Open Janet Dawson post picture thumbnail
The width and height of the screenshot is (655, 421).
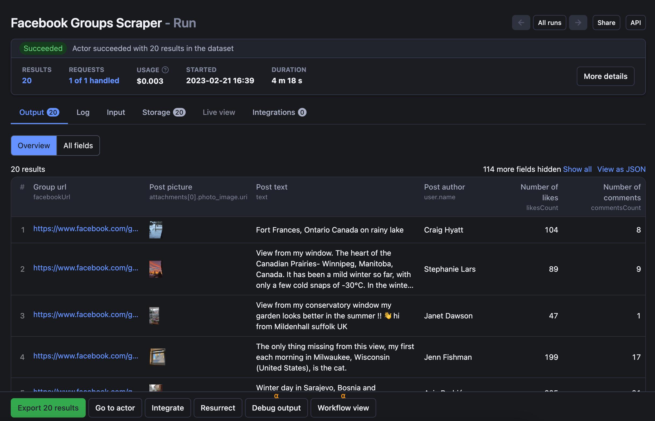pyautogui.click(x=154, y=316)
